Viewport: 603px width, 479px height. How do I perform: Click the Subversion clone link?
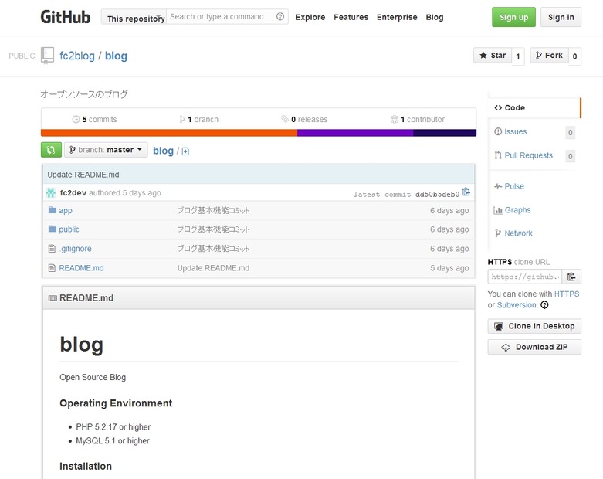(517, 305)
